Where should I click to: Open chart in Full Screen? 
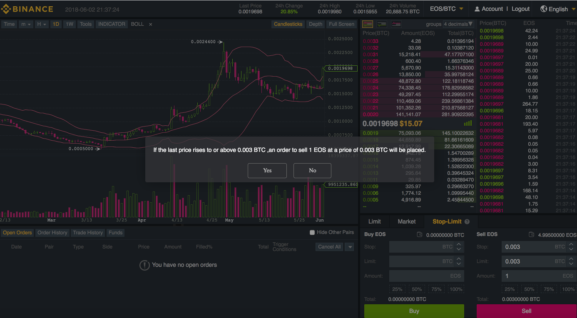[341, 24]
